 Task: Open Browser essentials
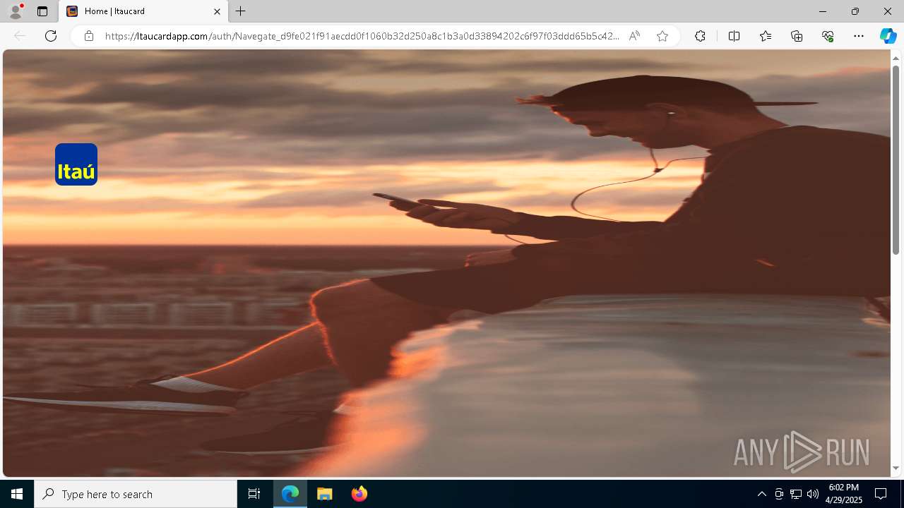click(x=828, y=36)
